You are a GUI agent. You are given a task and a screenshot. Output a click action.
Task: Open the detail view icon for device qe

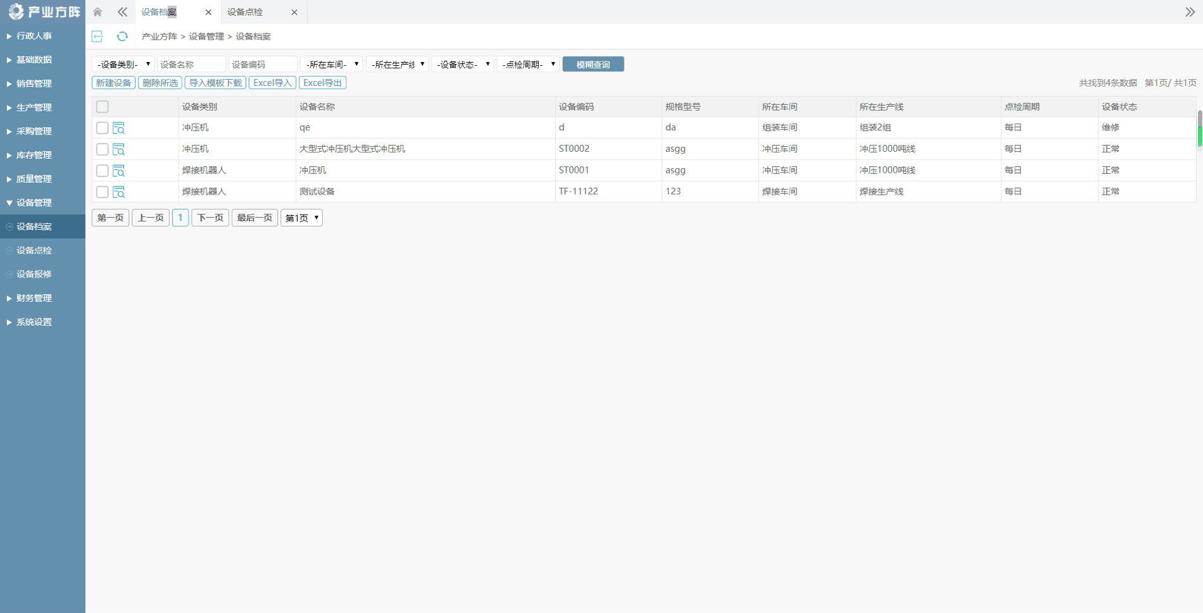(118, 128)
